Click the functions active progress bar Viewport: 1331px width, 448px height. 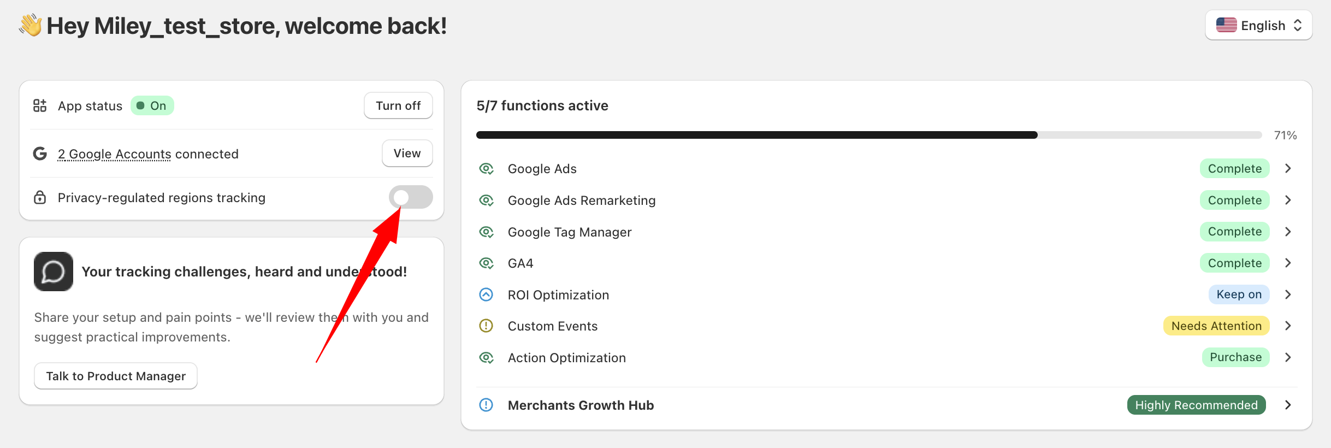point(869,135)
